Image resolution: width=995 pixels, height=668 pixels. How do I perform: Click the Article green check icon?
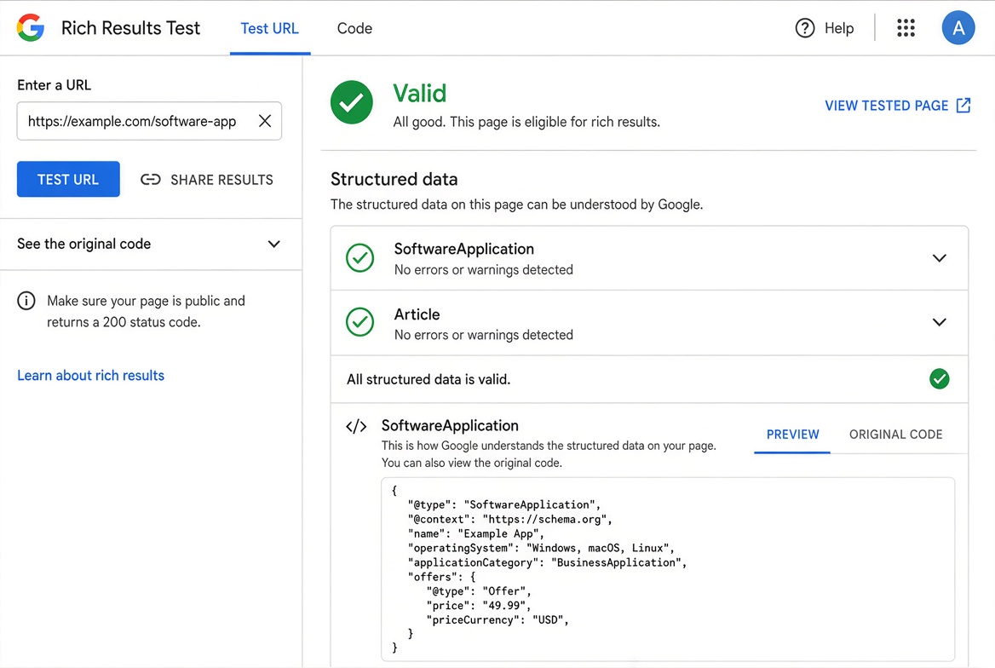point(359,322)
